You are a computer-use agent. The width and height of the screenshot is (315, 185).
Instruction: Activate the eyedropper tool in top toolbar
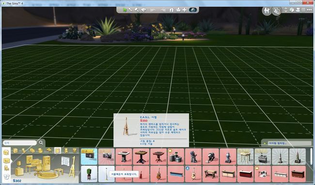pyautogui.click(x=130, y=10)
